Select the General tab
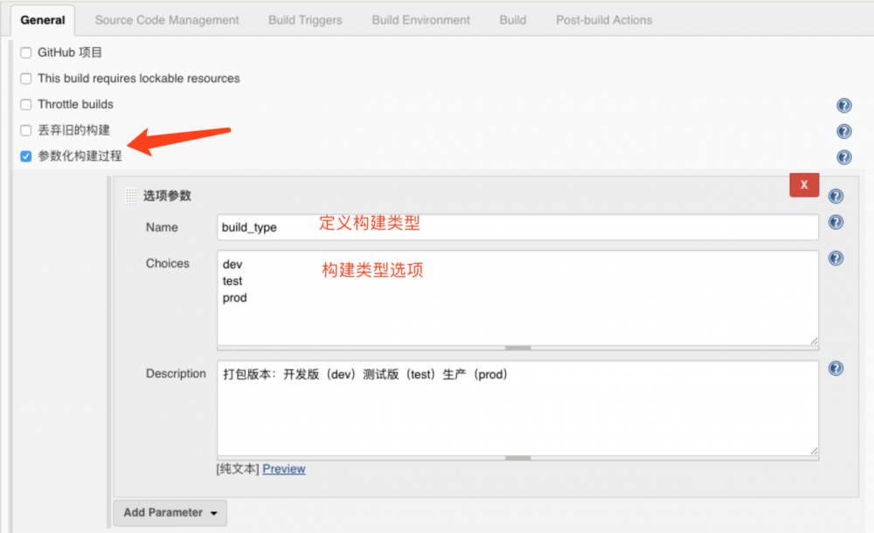Image resolution: width=874 pixels, height=533 pixels. point(42,20)
